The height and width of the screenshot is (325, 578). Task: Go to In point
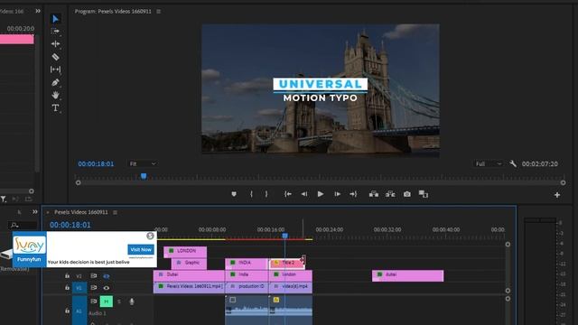[x=288, y=194]
